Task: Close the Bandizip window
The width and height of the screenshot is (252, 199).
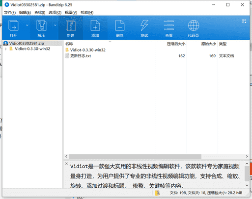Action: click(x=242, y=5)
